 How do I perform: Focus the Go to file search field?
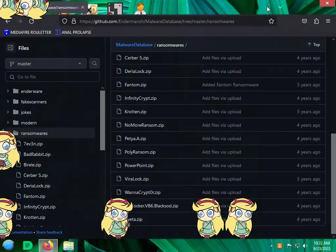pos(52,77)
